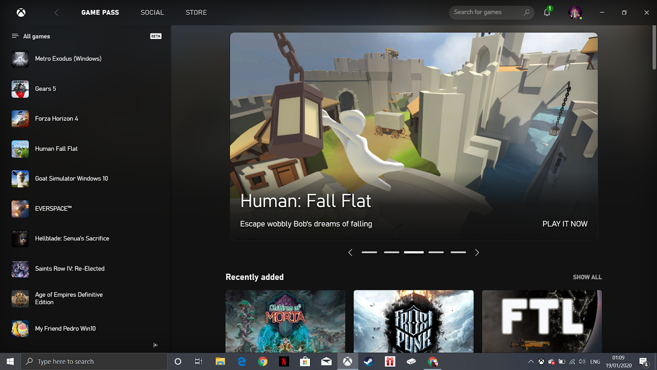Image resolution: width=657 pixels, height=370 pixels.
Task: Show the next featured carousel slide
Action: pyautogui.click(x=477, y=252)
